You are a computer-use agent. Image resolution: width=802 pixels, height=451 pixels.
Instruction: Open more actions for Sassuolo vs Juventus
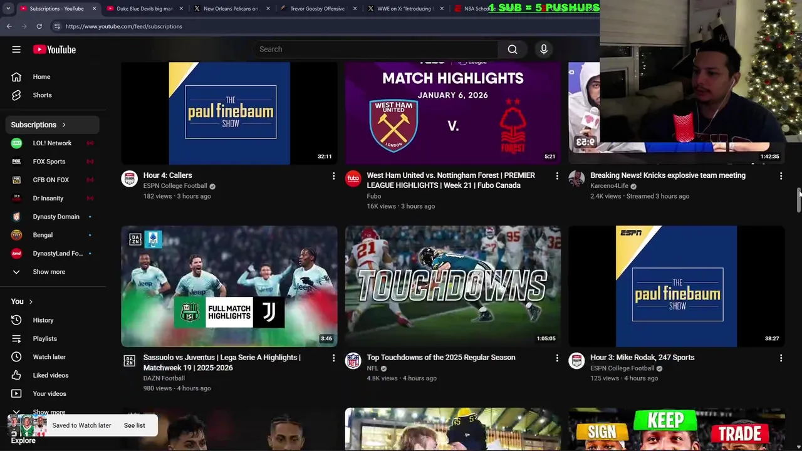333,358
